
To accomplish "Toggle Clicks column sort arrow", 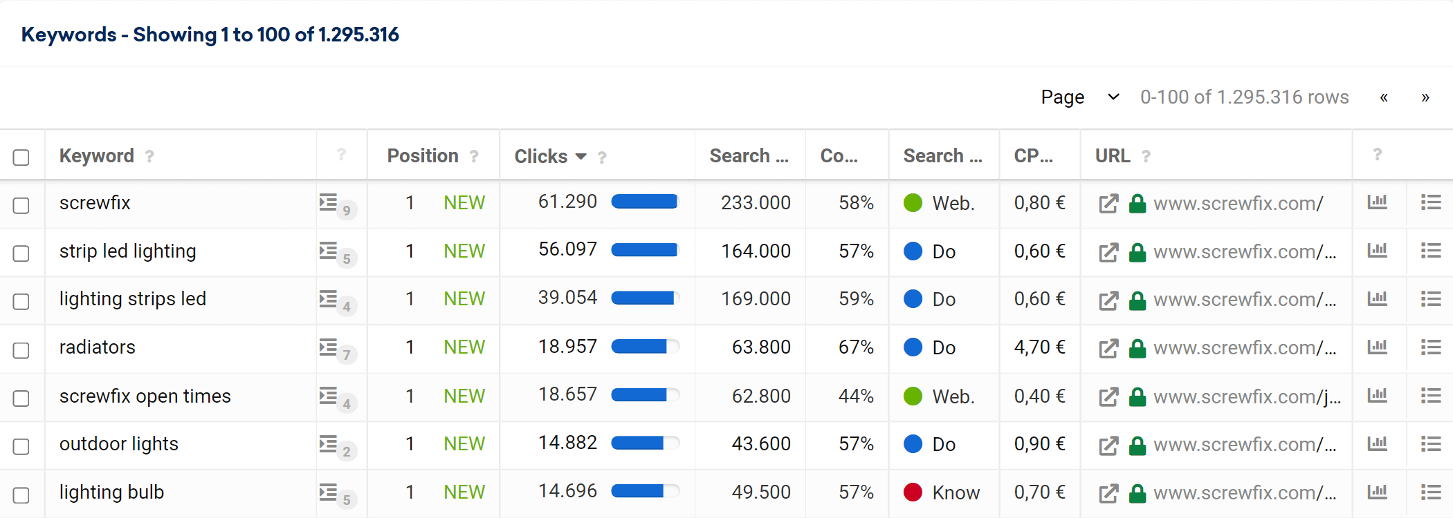I will (x=581, y=157).
